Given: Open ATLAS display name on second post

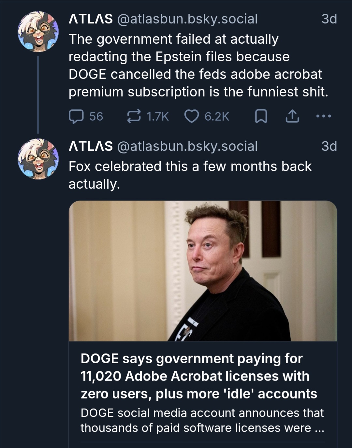Looking at the screenshot, I should pyautogui.click(x=91, y=146).
